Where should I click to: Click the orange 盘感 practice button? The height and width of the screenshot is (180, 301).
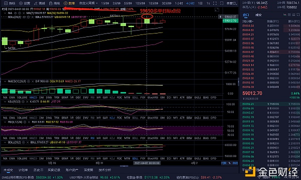(x=69, y=3)
